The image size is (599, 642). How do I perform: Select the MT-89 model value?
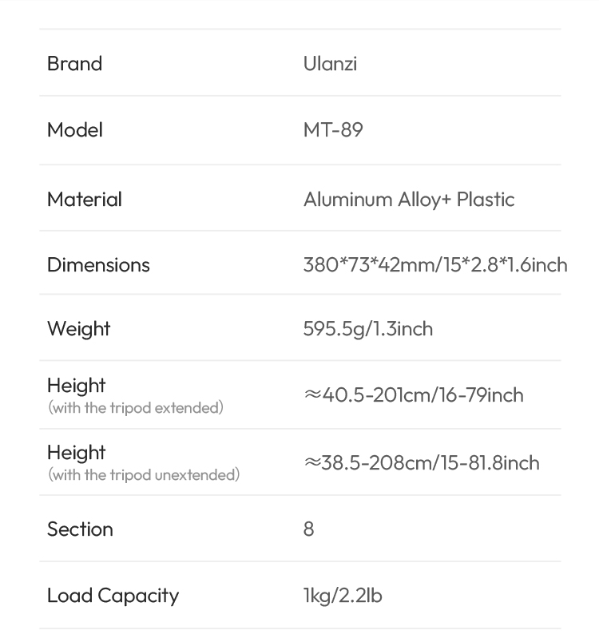(x=333, y=130)
